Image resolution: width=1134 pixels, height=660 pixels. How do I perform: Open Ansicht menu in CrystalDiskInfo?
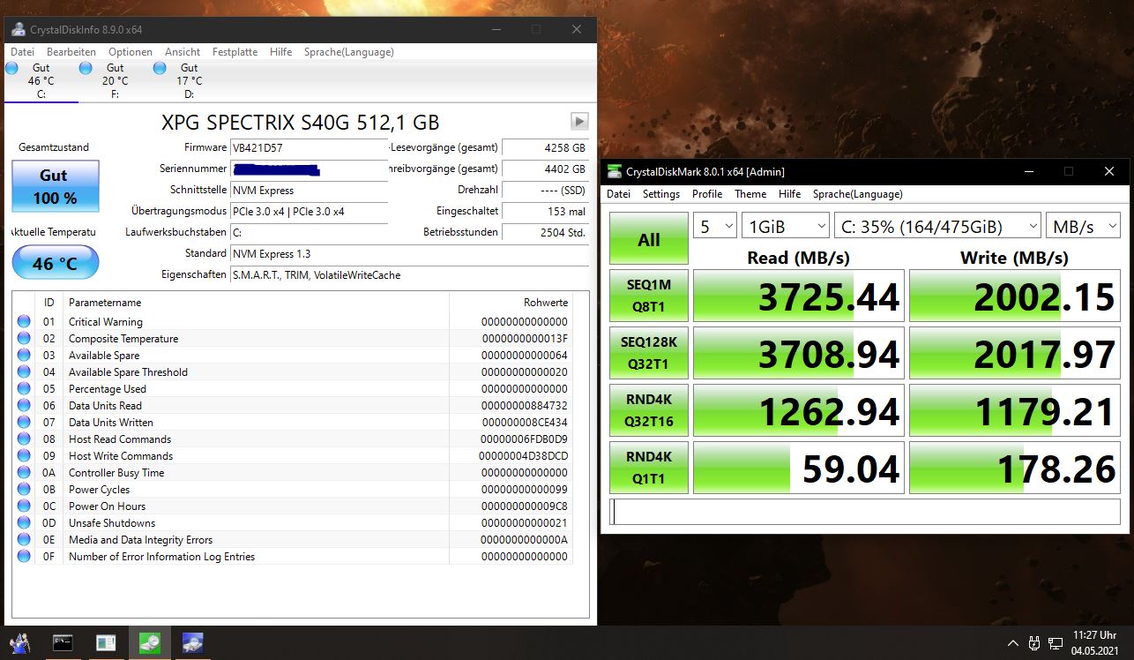pos(183,52)
